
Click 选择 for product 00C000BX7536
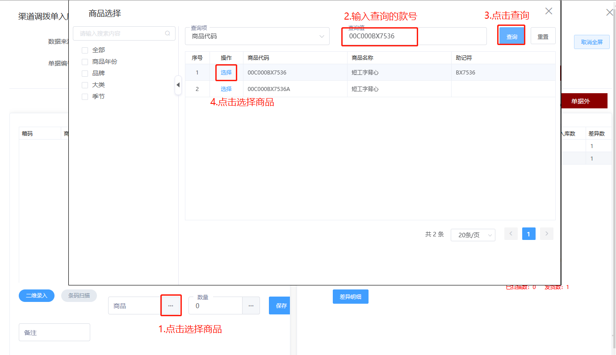[226, 72]
